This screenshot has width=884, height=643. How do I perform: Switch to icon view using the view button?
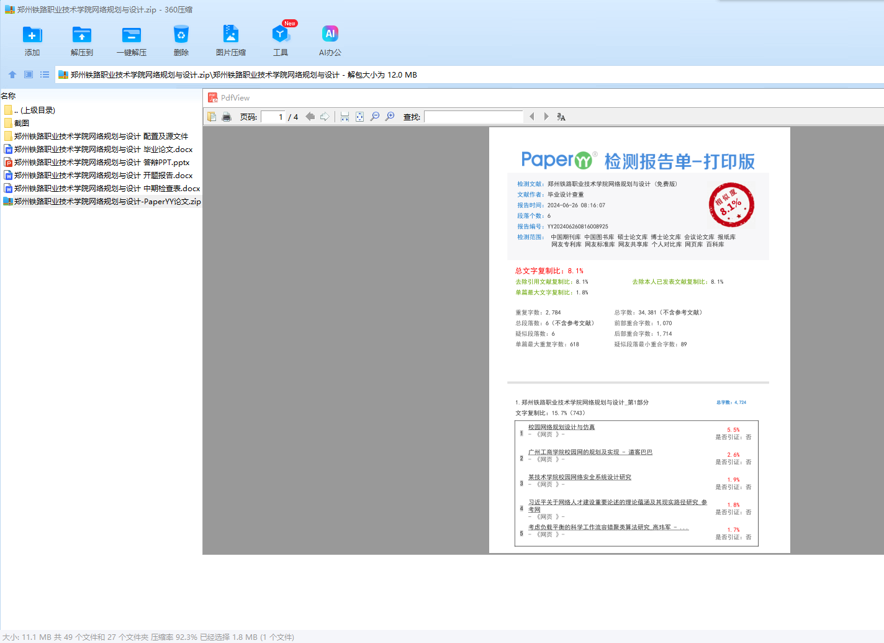click(29, 74)
